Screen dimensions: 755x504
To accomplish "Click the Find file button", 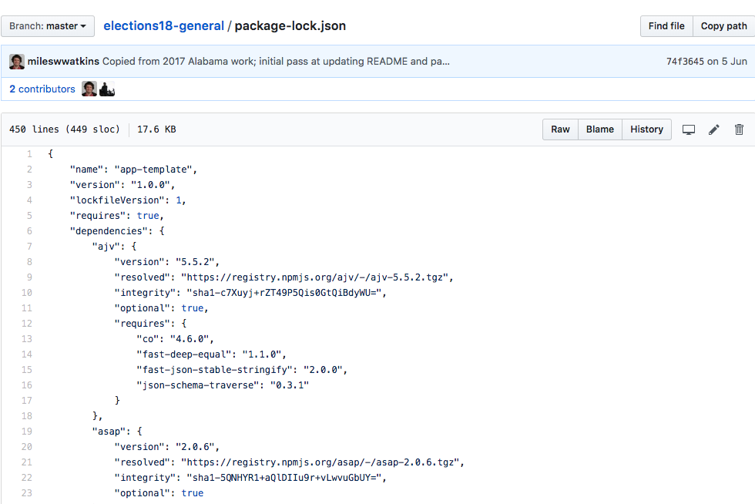I will (666, 26).
